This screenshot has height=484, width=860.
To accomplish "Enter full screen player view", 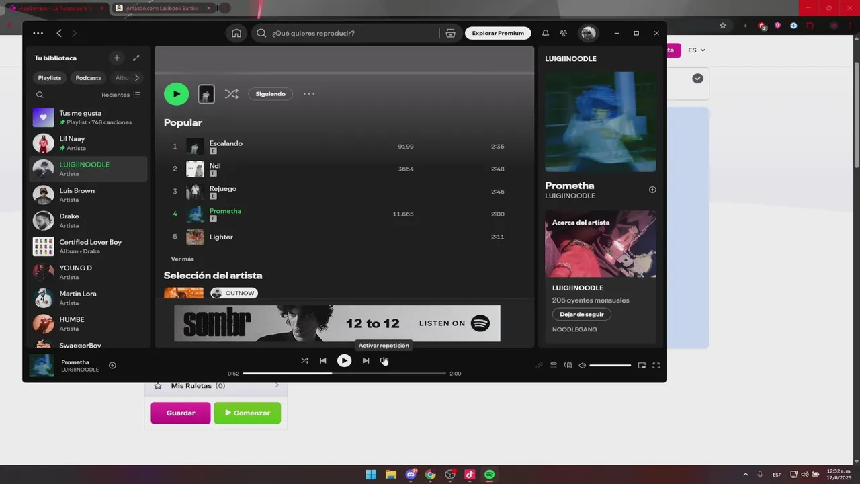I will (x=656, y=366).
